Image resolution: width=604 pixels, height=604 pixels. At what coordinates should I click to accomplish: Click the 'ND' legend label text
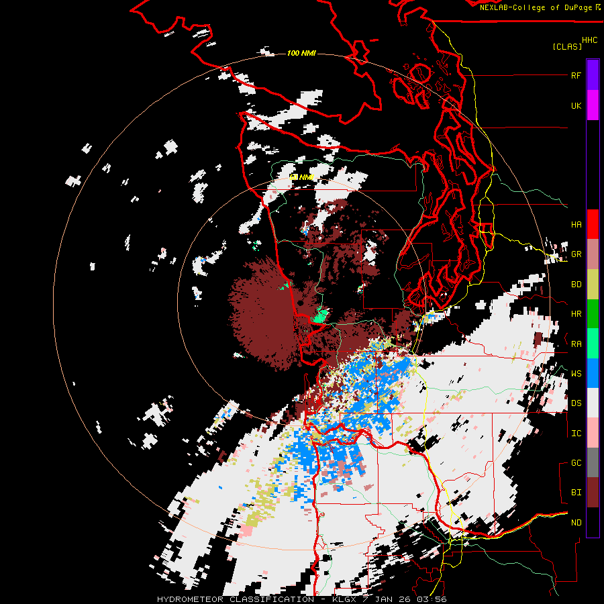point(576,523)
